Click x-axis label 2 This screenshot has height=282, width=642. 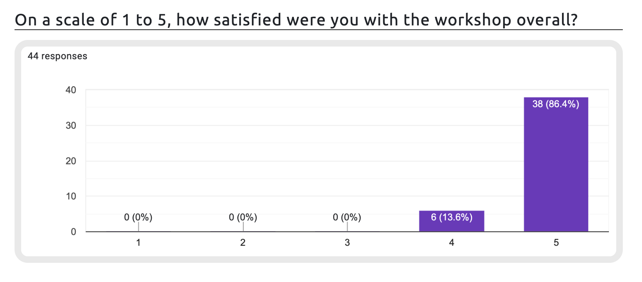[243, 243]
